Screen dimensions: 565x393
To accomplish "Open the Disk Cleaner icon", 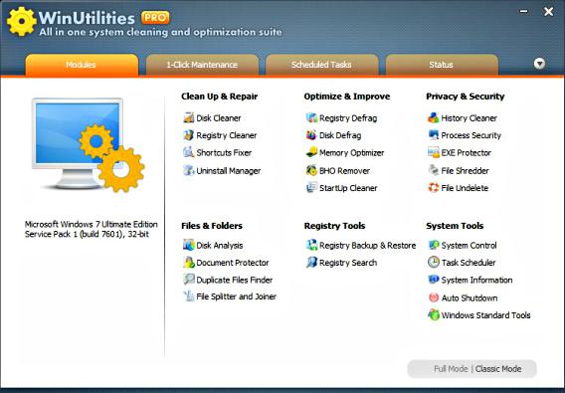I will pyautogui.click(x=188, y=117).
